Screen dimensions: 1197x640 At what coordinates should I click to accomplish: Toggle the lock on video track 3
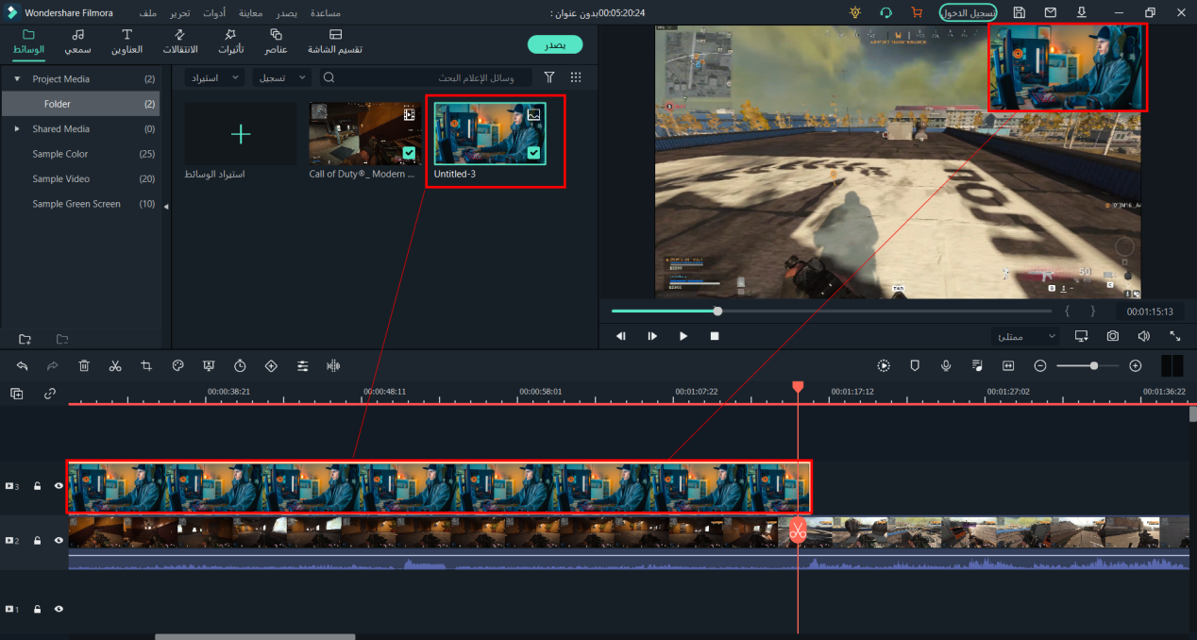[x=38, y=486]
